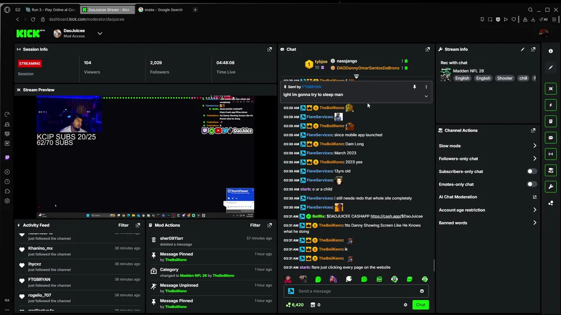Toggle the wrench widget in right sidebar
561x315 pixels.
point(551,187)
